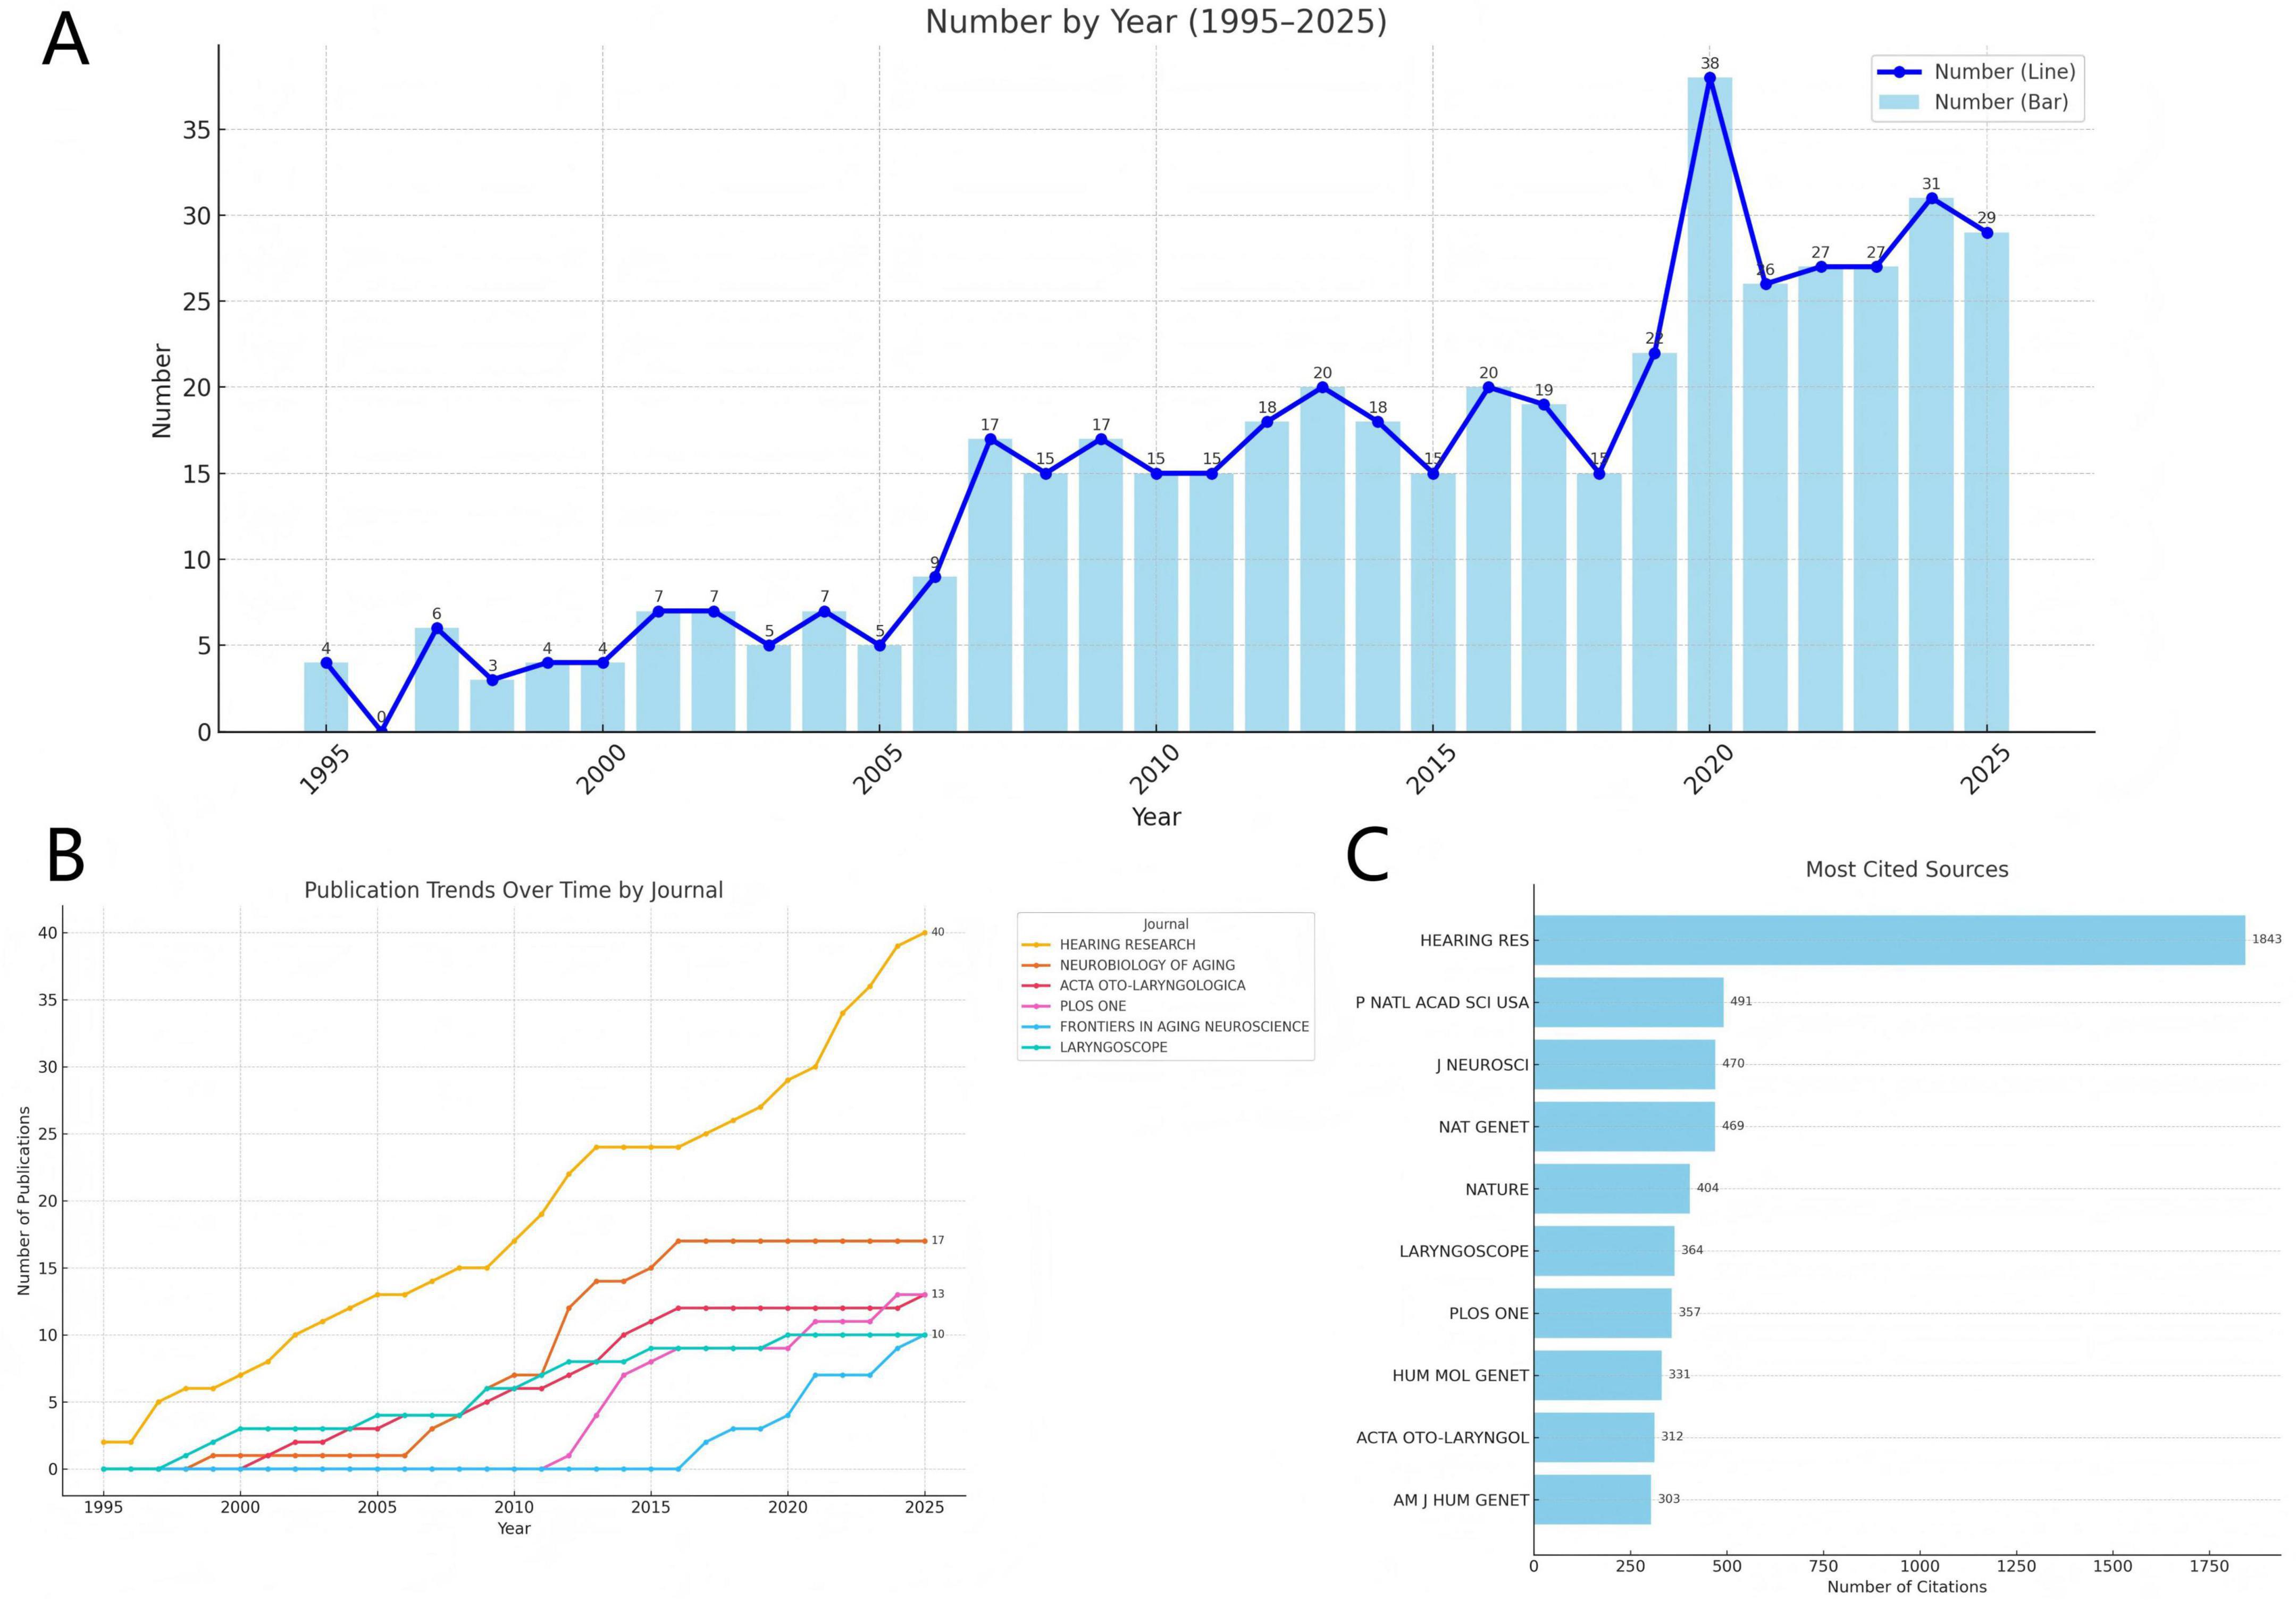
Task: Click the NATURE bar with 404 citations
Action: coord(1611,1188)
